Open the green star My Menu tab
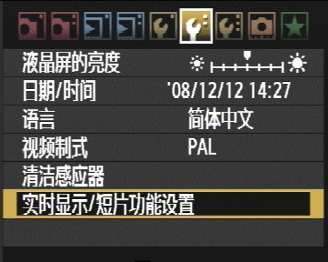The width and height of the screenshot is (328, 262). tap(295, 26)
